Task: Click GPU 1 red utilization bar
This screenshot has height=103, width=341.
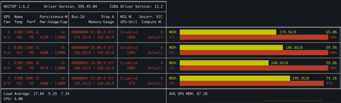Action: (254, 53)
